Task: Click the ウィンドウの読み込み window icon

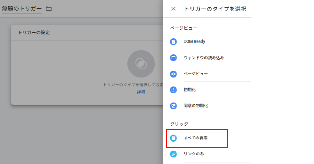Action: point(173,58)
